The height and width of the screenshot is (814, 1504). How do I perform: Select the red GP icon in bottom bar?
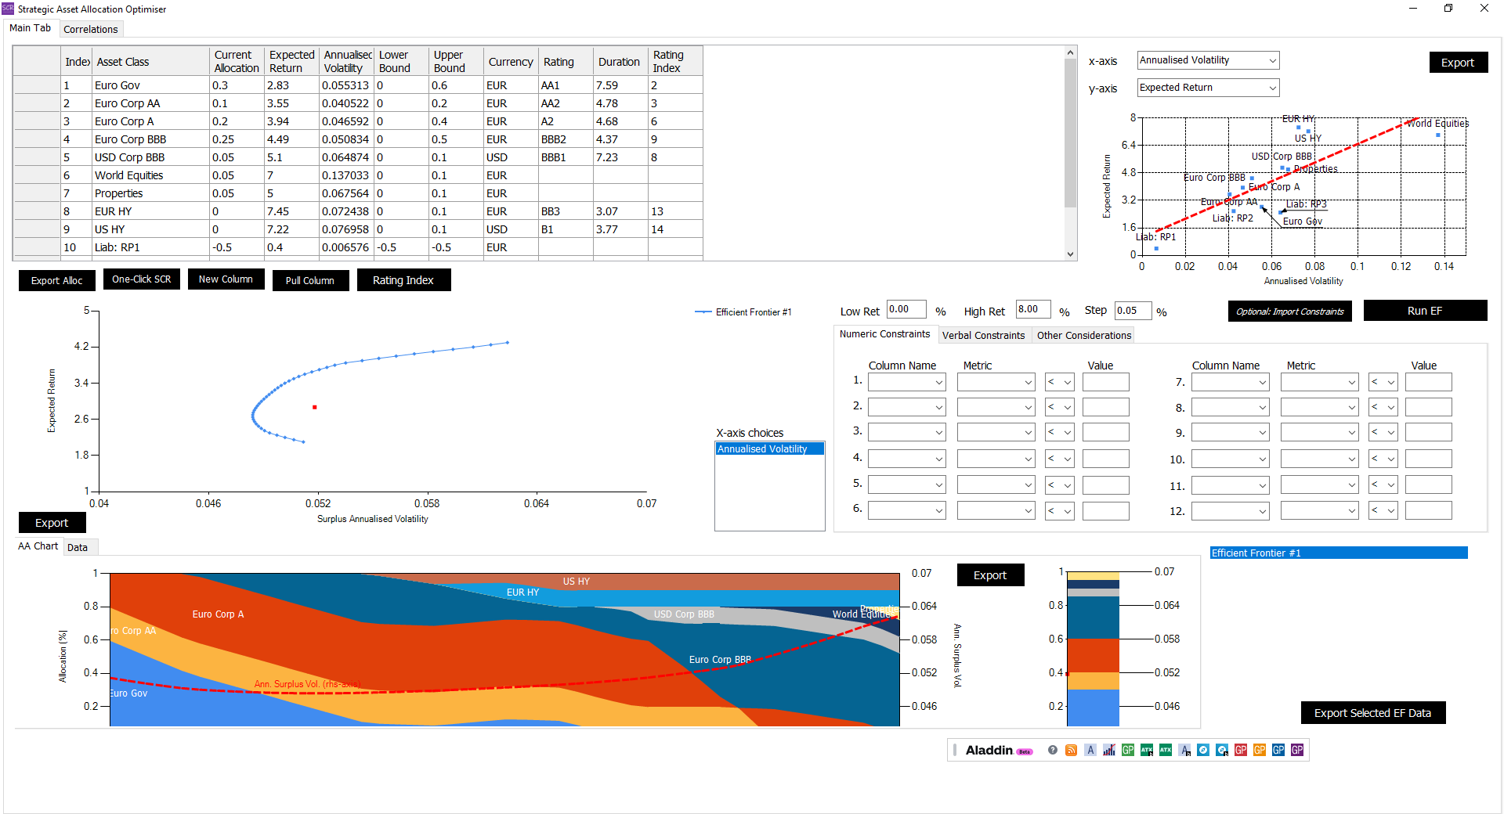pyautogui.click(x=1240, y=750)
